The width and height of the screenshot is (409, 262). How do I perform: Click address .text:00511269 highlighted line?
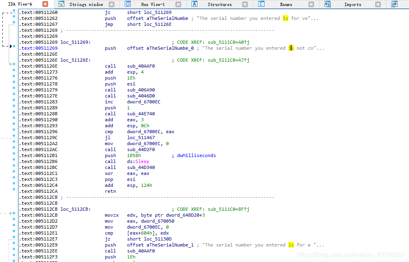(39, 48)
